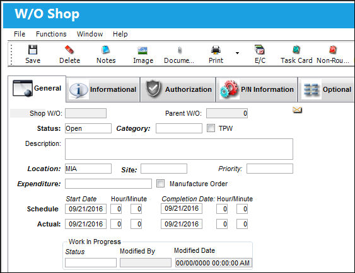Click the Actual completion minute field
The image size is (355, 273).
coord(242,224)
